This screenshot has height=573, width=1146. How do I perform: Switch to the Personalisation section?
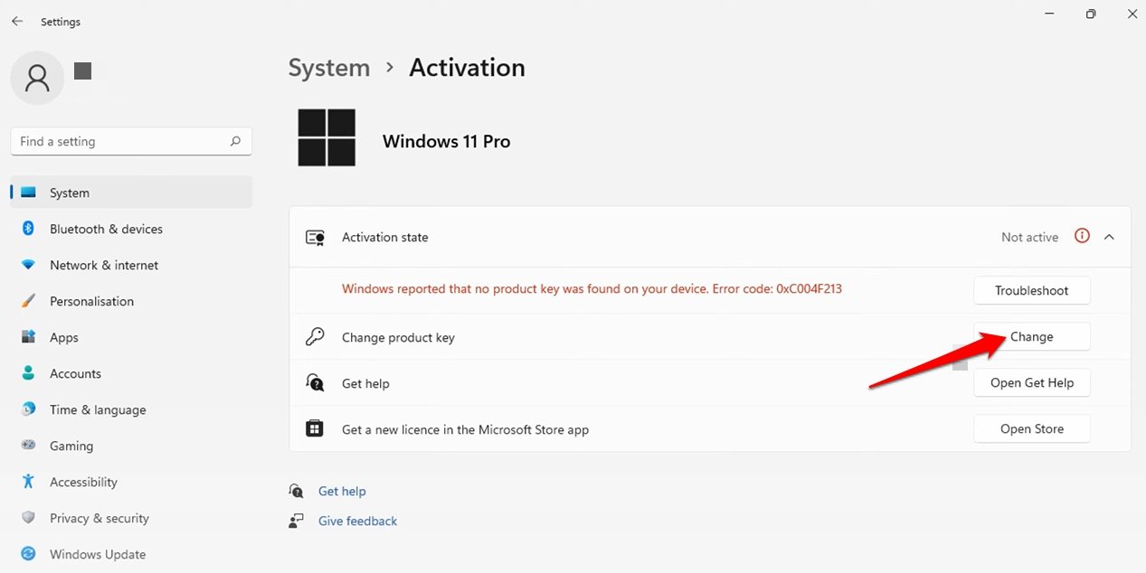coord(131,301)
